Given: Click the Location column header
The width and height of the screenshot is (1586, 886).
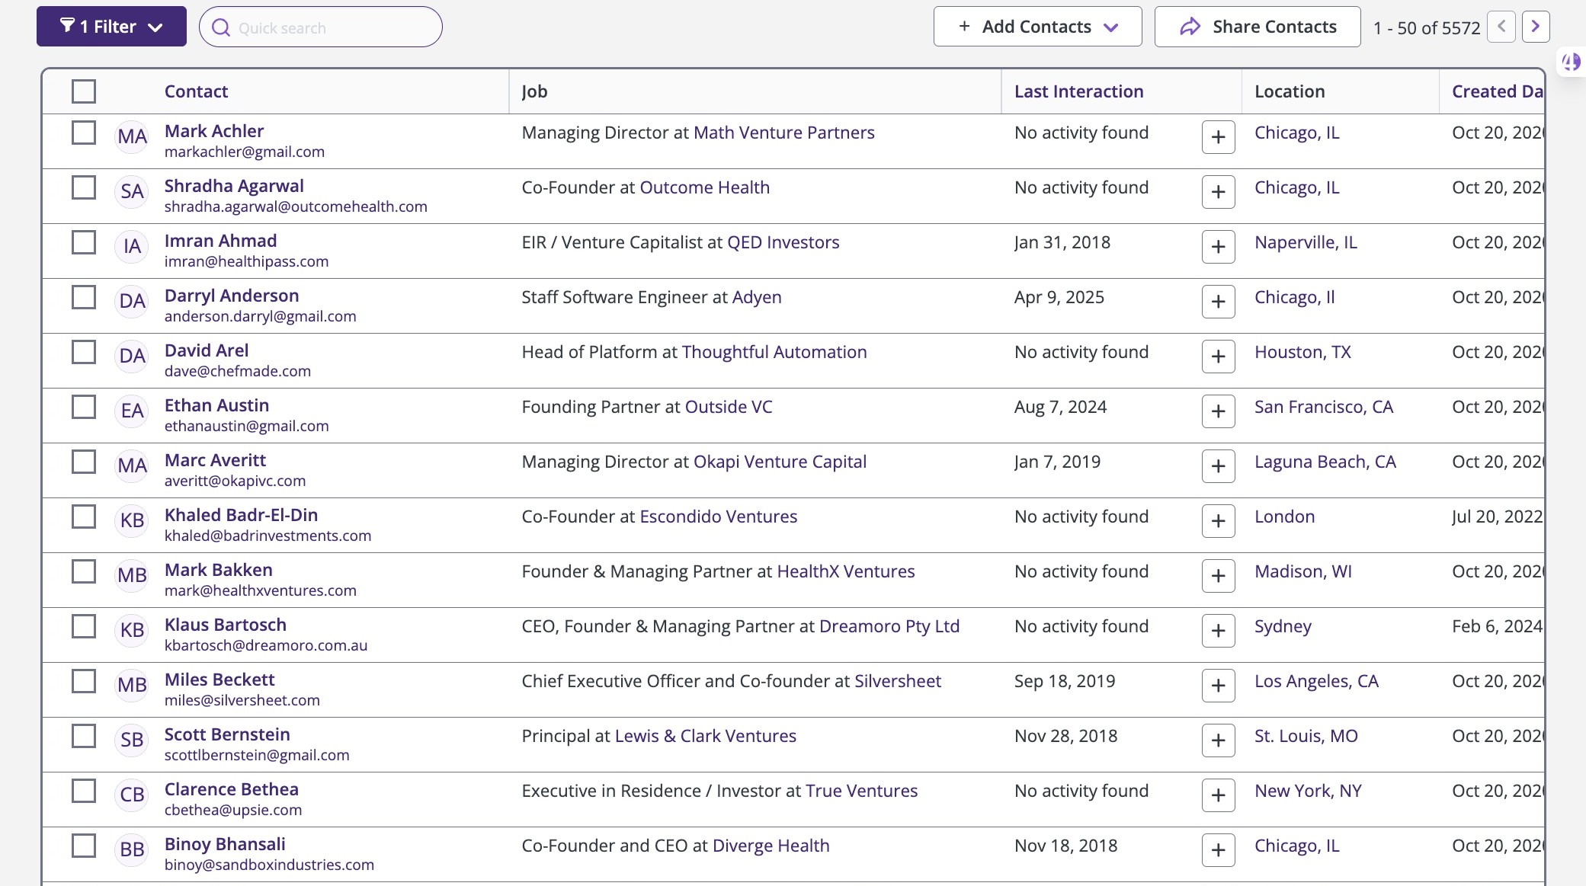Looking at the screenshot, I should [1290, 91].
